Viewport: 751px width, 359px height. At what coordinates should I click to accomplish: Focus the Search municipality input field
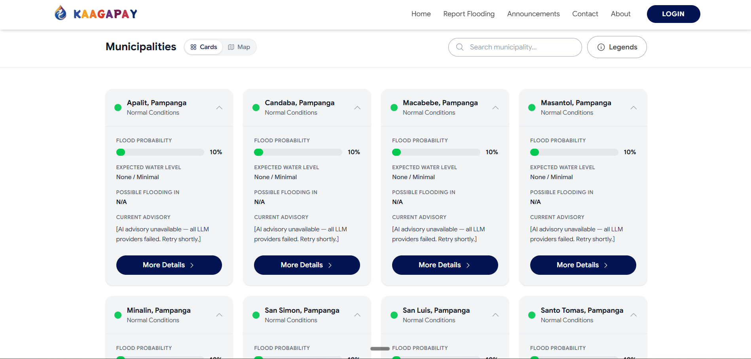coord(515,47)
